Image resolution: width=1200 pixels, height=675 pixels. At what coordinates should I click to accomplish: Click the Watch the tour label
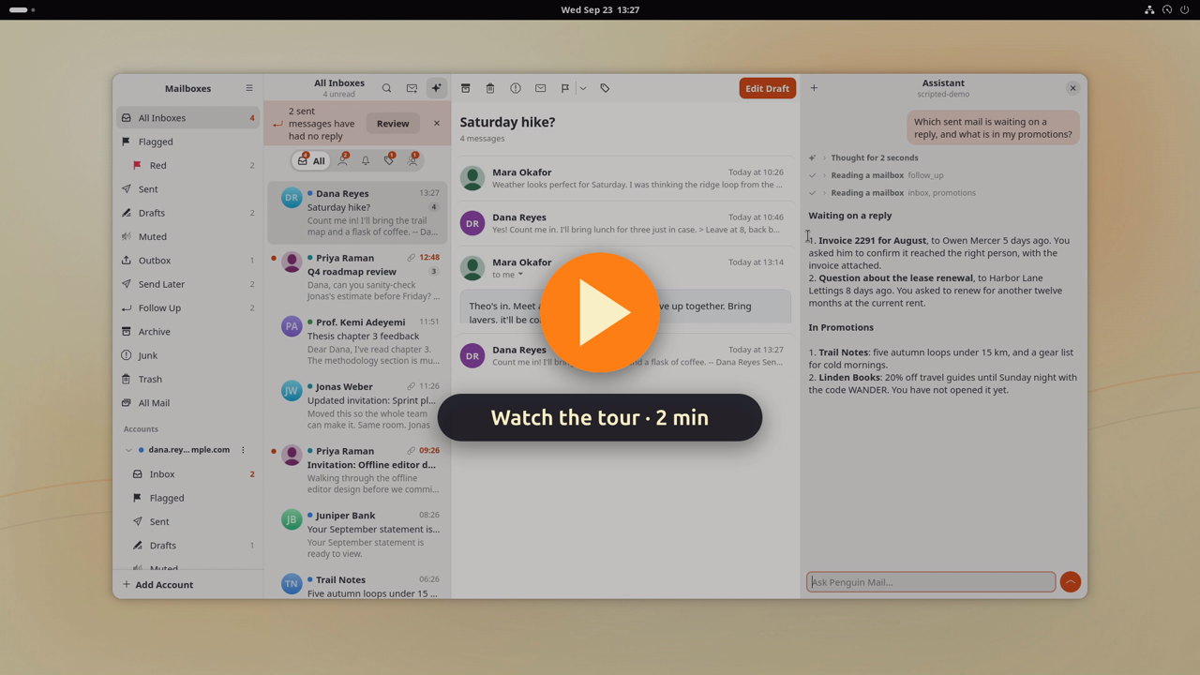[x=600, y=418]
